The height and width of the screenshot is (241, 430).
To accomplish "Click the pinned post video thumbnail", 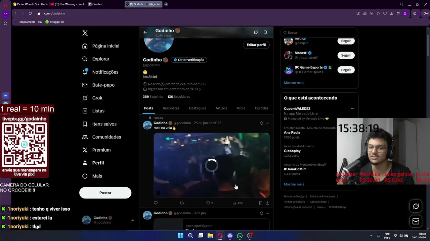I will (x=212, y=165).
